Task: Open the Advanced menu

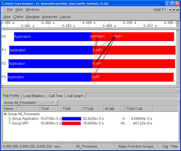Action: [50, 17]
